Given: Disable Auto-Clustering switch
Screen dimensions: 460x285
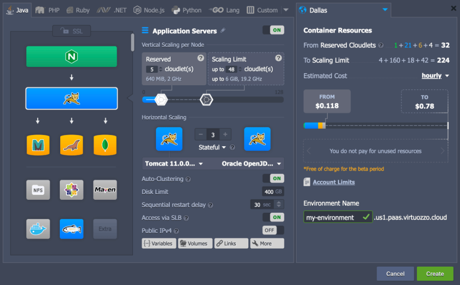Looking at the screenshot, I should [273, 179].
